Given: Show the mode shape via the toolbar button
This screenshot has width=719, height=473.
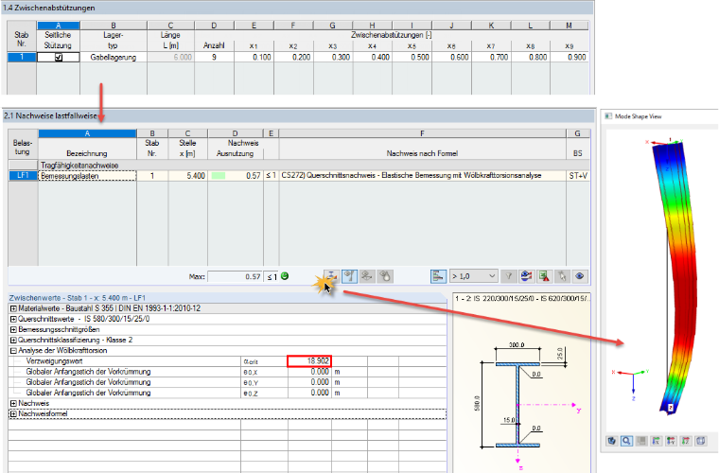Looking at the screenshot, I should (331, 276).
